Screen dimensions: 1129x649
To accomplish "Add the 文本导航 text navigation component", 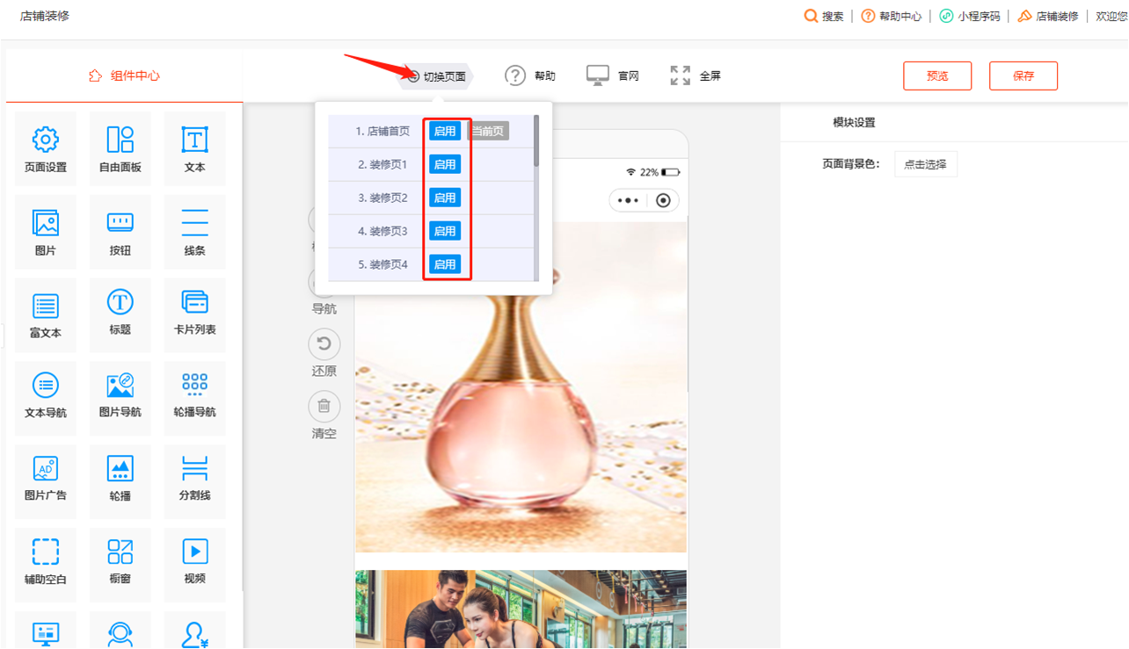I will (x=46, y=397).
